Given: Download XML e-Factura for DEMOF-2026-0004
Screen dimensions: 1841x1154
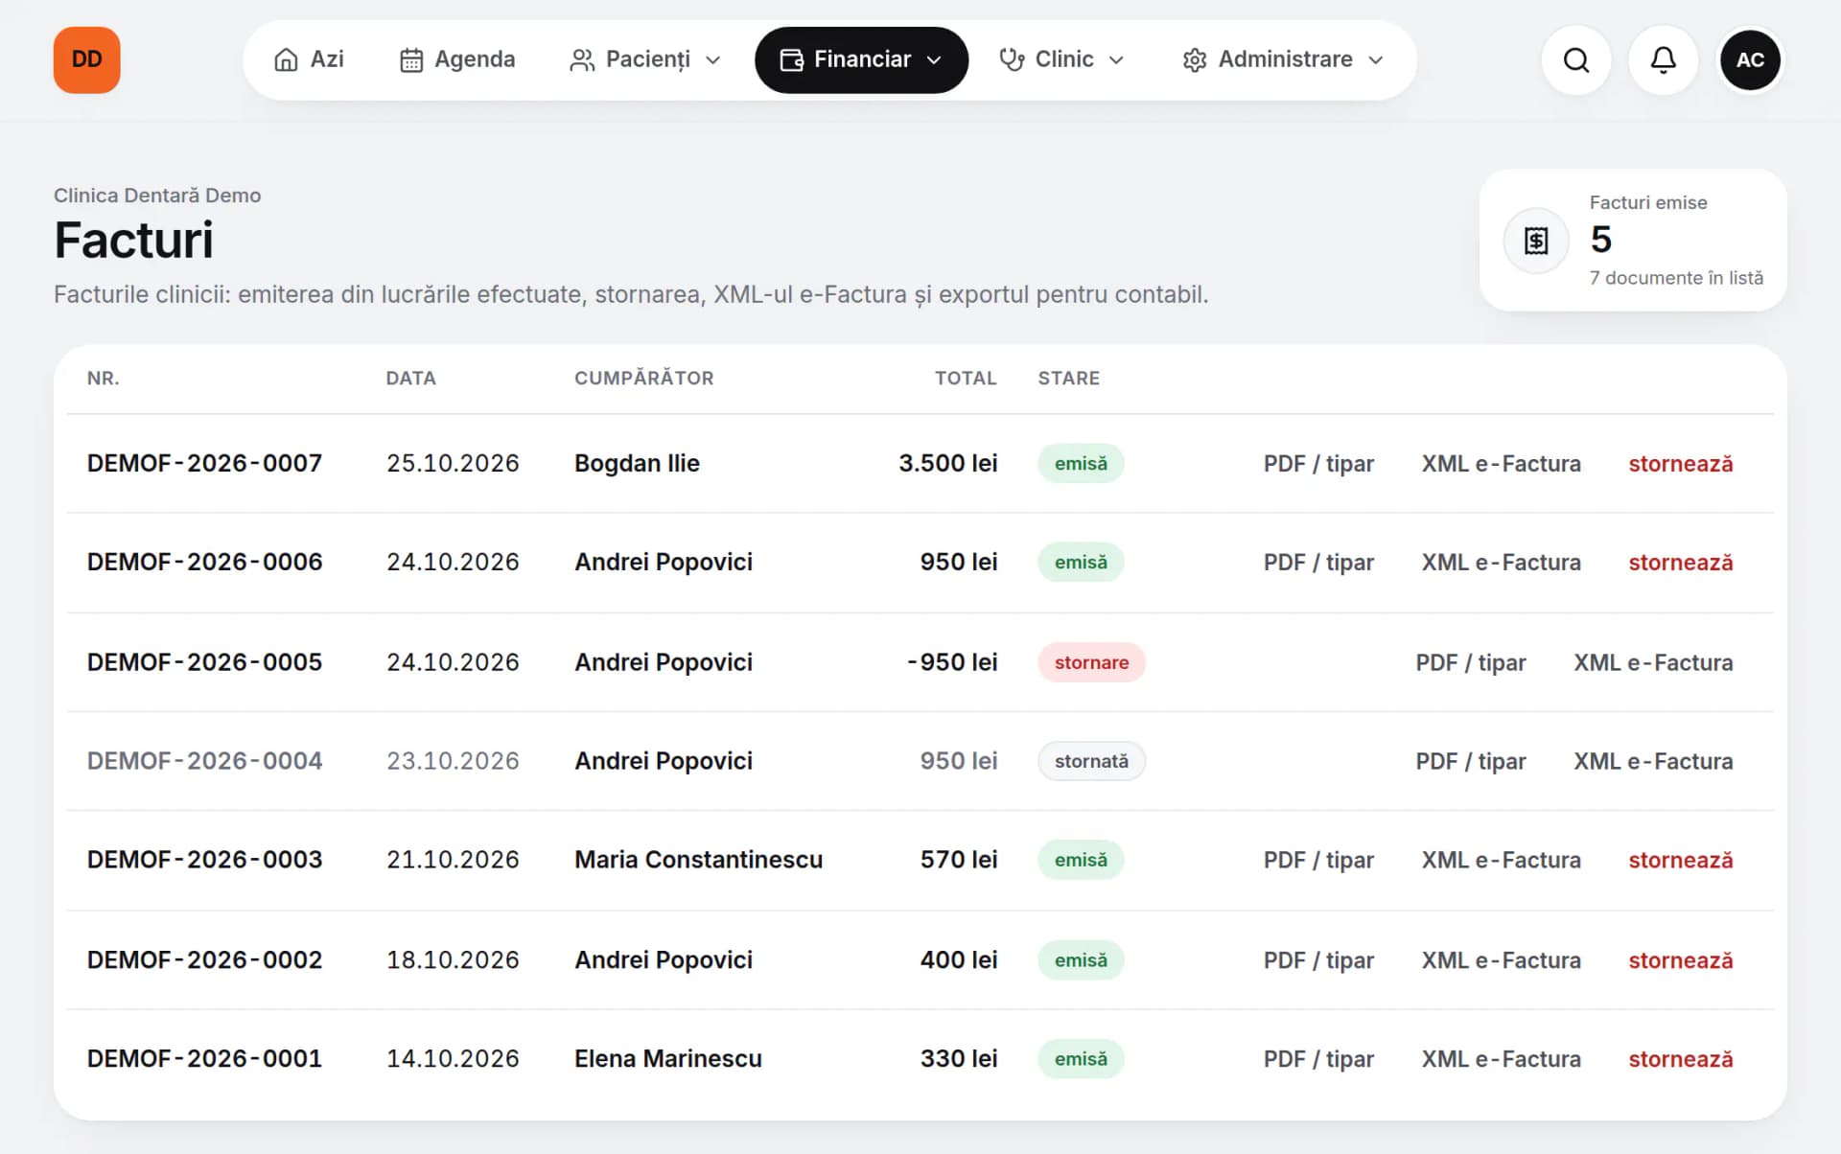Looking at the screenshot, I should pyautogui.click(x=1653, y=762).
